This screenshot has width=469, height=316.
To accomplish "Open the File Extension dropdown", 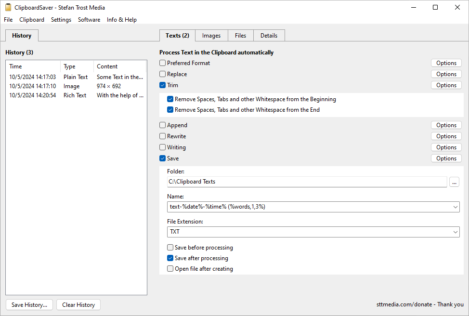I will point(456,232).
